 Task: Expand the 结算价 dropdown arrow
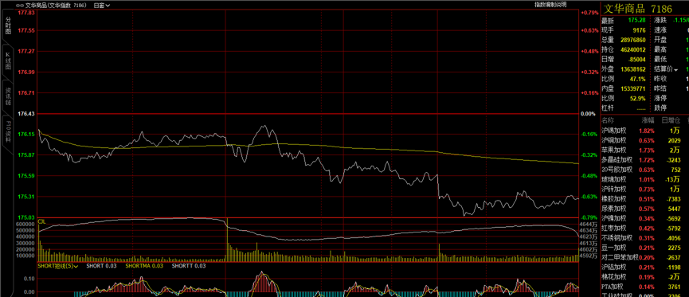tap(675, 69)
